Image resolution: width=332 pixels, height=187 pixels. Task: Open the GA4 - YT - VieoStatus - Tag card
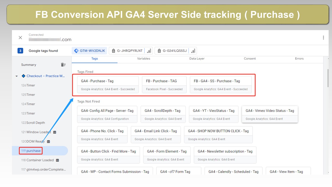pos(214,114)
